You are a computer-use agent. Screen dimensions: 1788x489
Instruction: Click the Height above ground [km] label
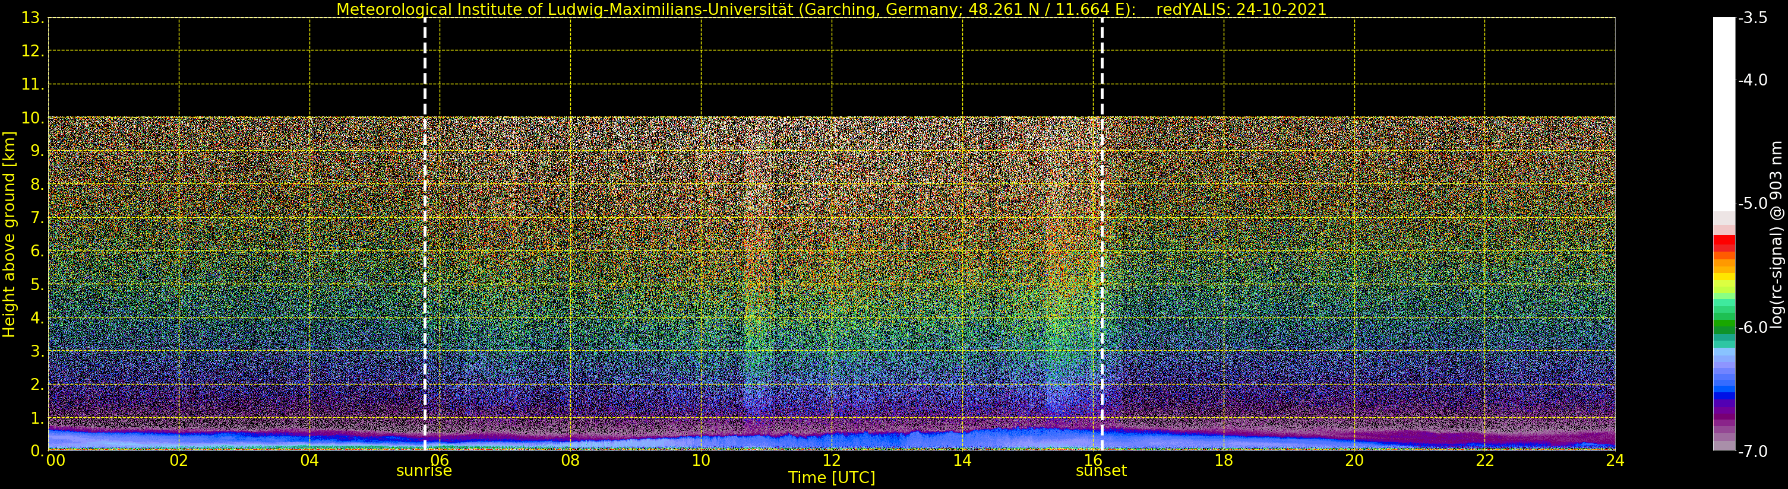click(9, 234)
